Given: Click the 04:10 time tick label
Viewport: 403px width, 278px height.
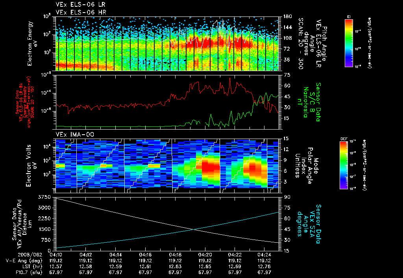Looking at the screenshot, I should [x=56, y=255].
